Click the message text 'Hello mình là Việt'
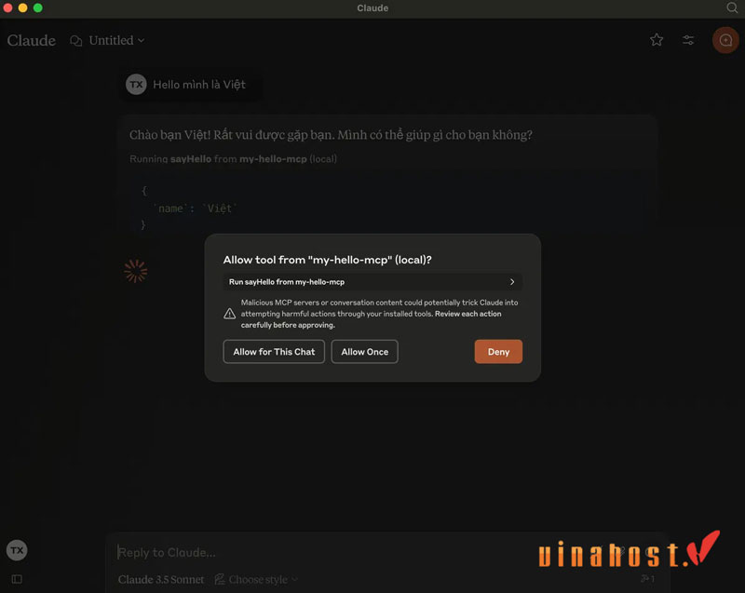The height and width of the screenshot is (593, 745). pyautogui.click(x=199, y=85)
